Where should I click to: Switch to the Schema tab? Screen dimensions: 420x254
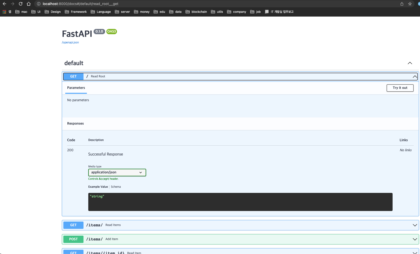pyautogui.click(x=116, y=187)
